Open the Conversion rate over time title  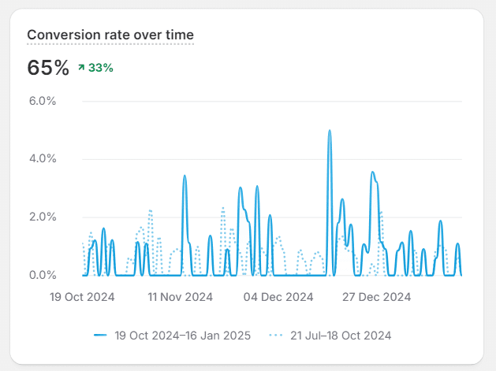(x=110, y=35)
